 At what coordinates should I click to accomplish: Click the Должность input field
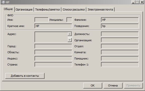coord(120,34)
